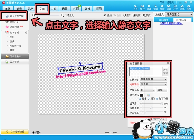Click 撤销 (Undo) above the canvas
This screenshot has height=140, width=194.
coord(108,15)
